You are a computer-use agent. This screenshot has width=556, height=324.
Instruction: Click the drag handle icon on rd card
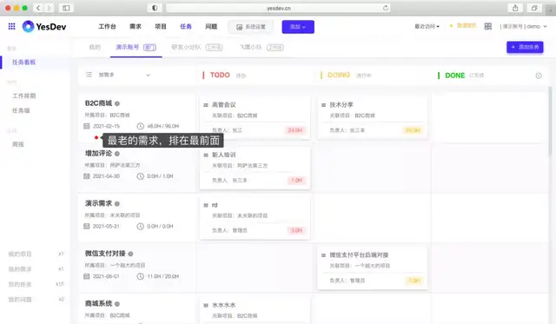pos(206,205)
